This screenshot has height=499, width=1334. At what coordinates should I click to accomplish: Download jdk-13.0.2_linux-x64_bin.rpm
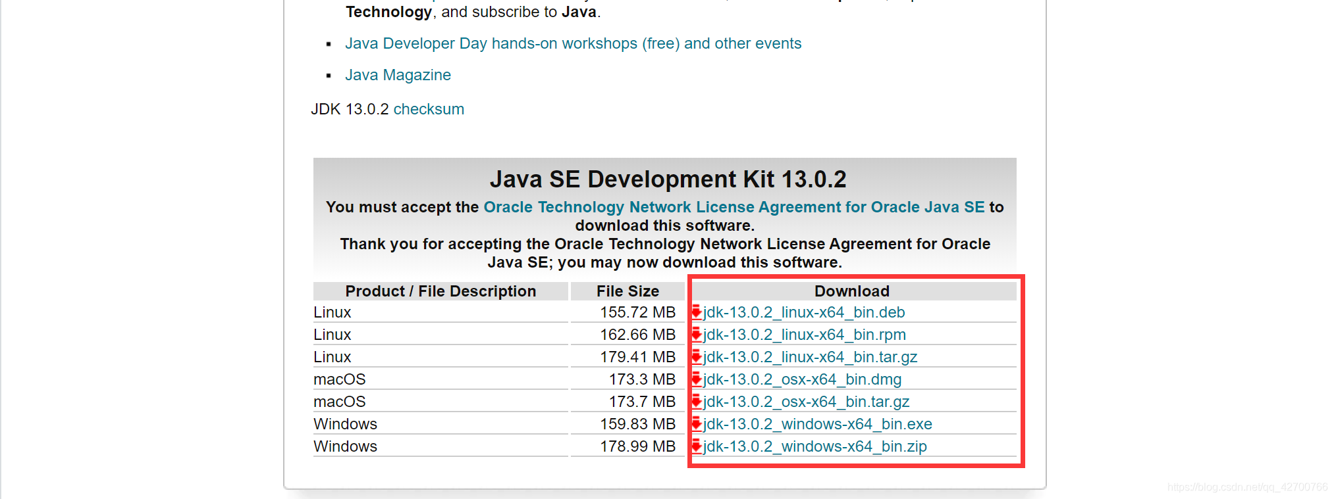[805, 335]
